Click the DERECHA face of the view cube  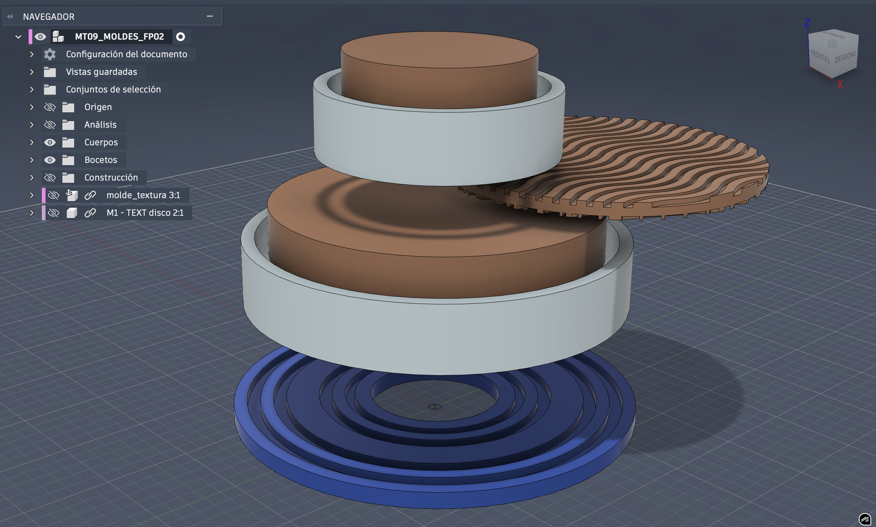(x=845, y=57)
